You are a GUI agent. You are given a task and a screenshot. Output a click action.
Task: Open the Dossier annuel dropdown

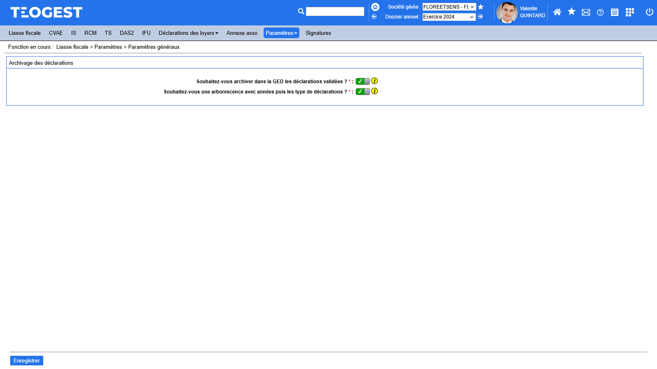449,17
